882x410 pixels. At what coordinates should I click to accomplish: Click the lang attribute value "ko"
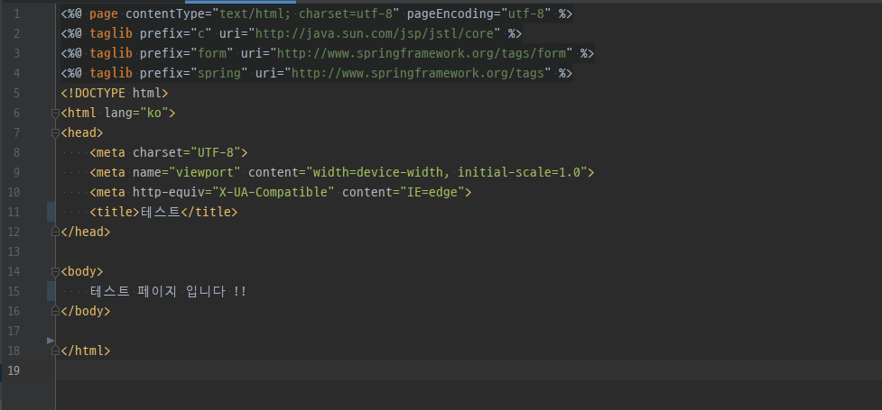(x=154, y=113)
